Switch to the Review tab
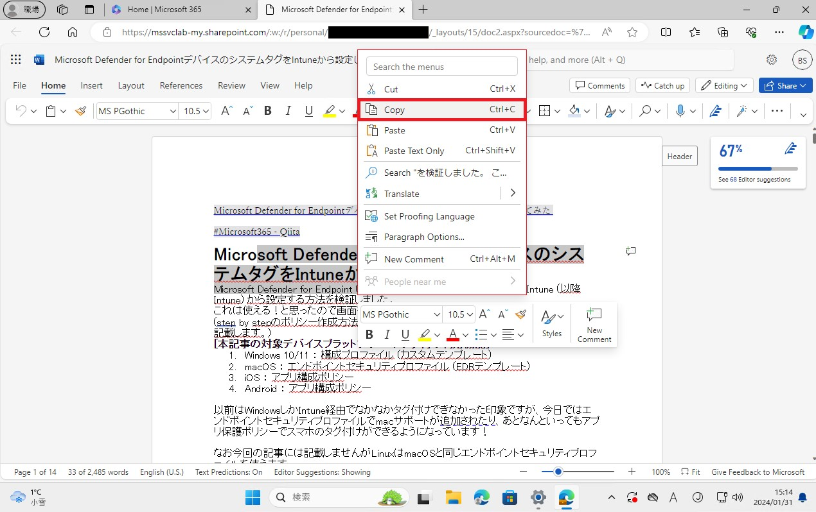The image size is (816, 512). pos(231,85)
